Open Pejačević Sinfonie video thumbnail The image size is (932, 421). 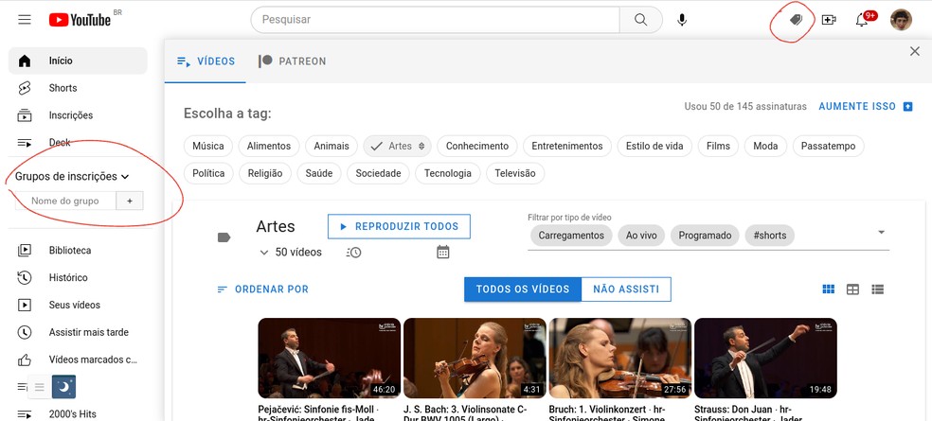[x=330, y=358]
